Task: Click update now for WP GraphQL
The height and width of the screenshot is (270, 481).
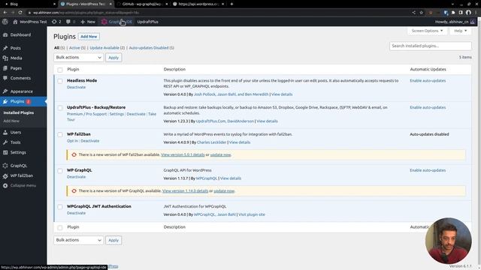Action: [224, 191]
